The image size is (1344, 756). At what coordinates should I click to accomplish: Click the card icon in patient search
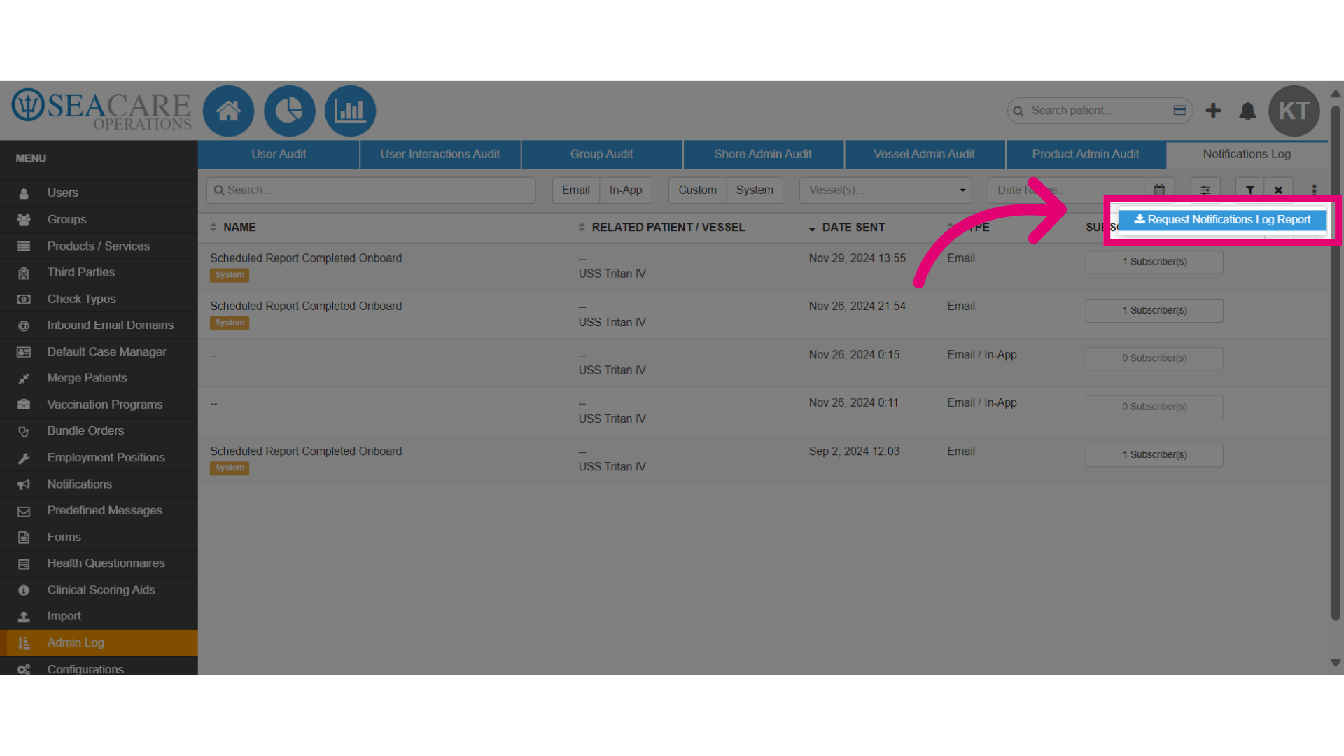1179,111
